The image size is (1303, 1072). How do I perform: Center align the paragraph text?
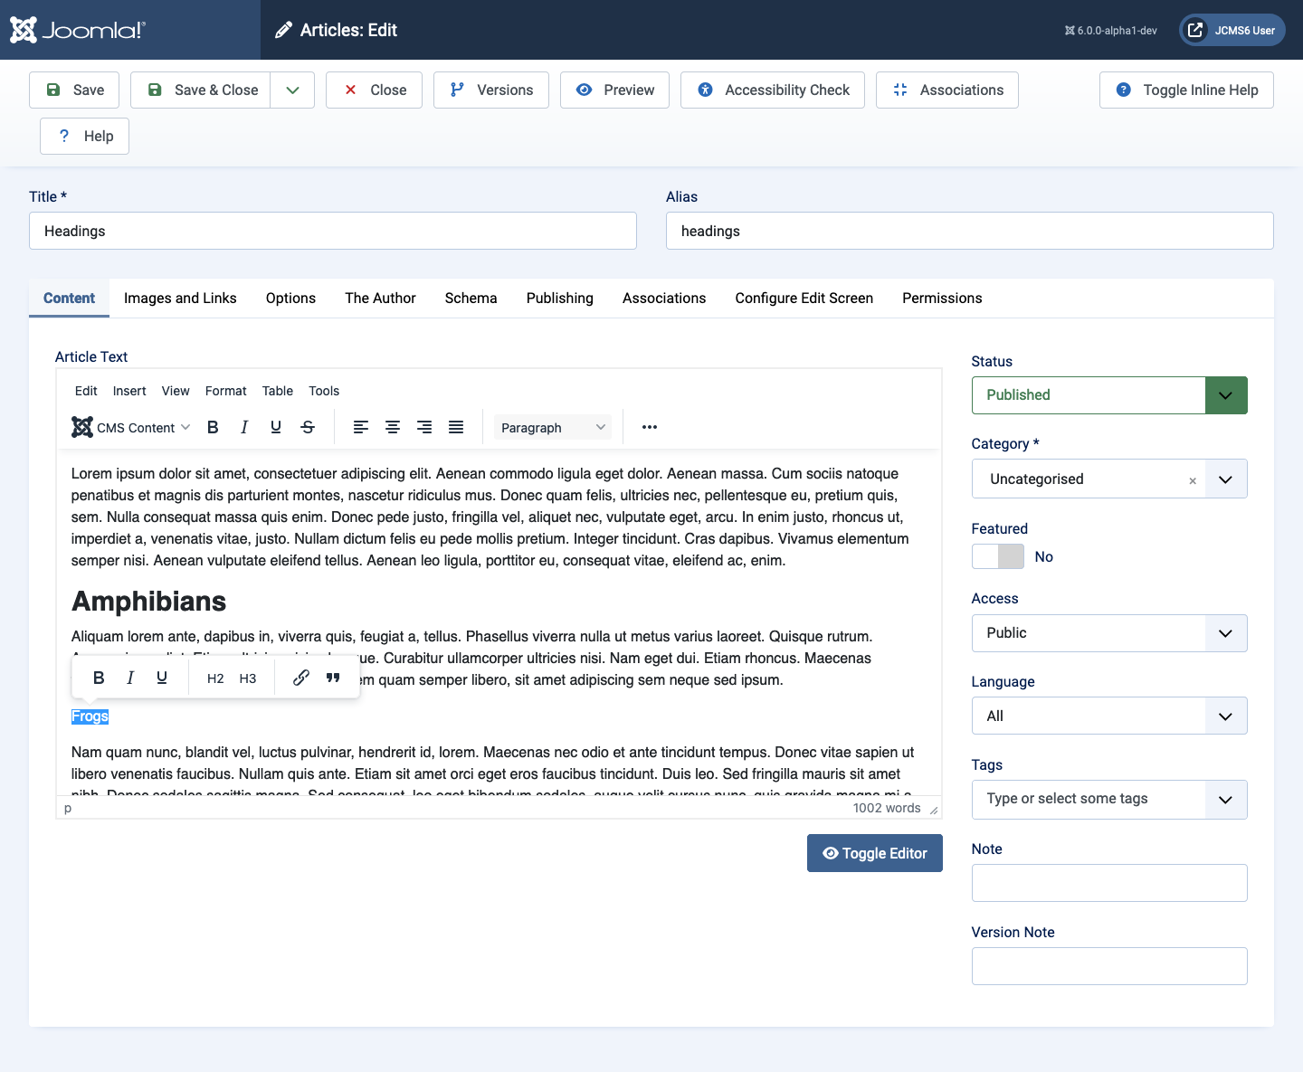393,427
